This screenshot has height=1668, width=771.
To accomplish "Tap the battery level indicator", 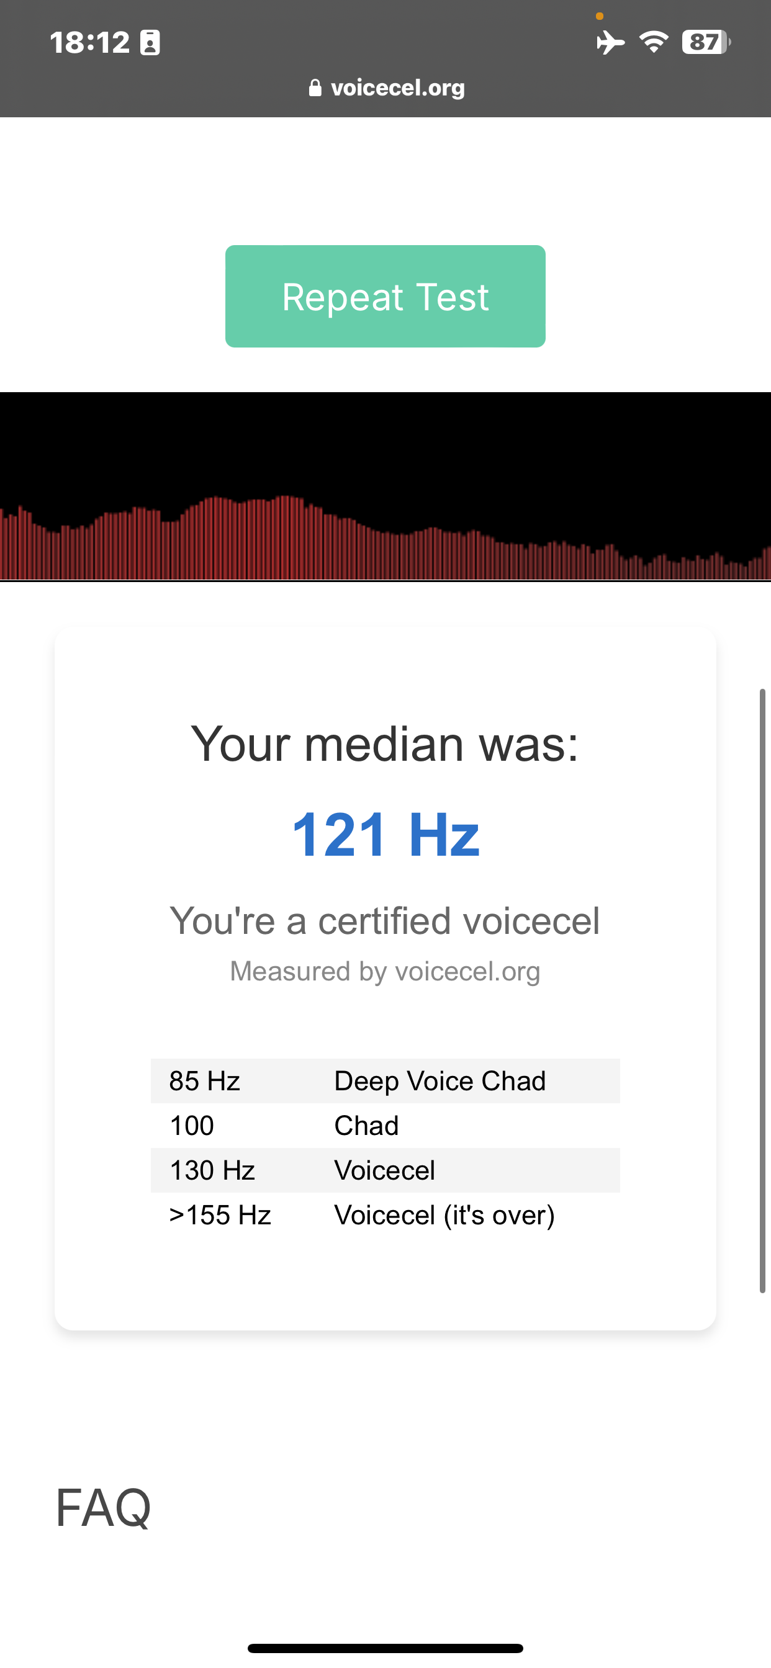I will point(706,43).
